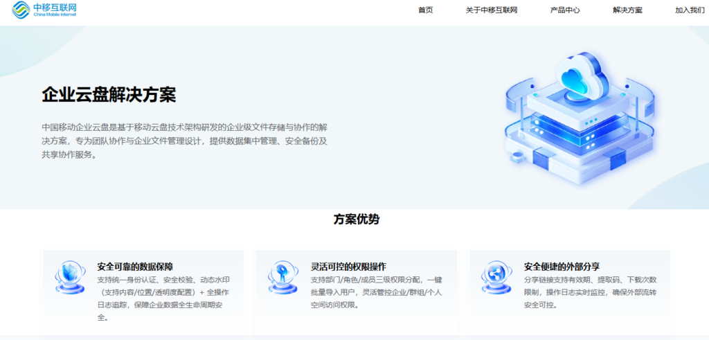Click description text 支持部门/角色/成员三级权限分配
The image size is (709, 340).
click(377, 292)
